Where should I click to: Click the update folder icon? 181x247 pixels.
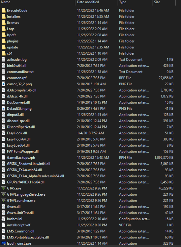[4, 47]
